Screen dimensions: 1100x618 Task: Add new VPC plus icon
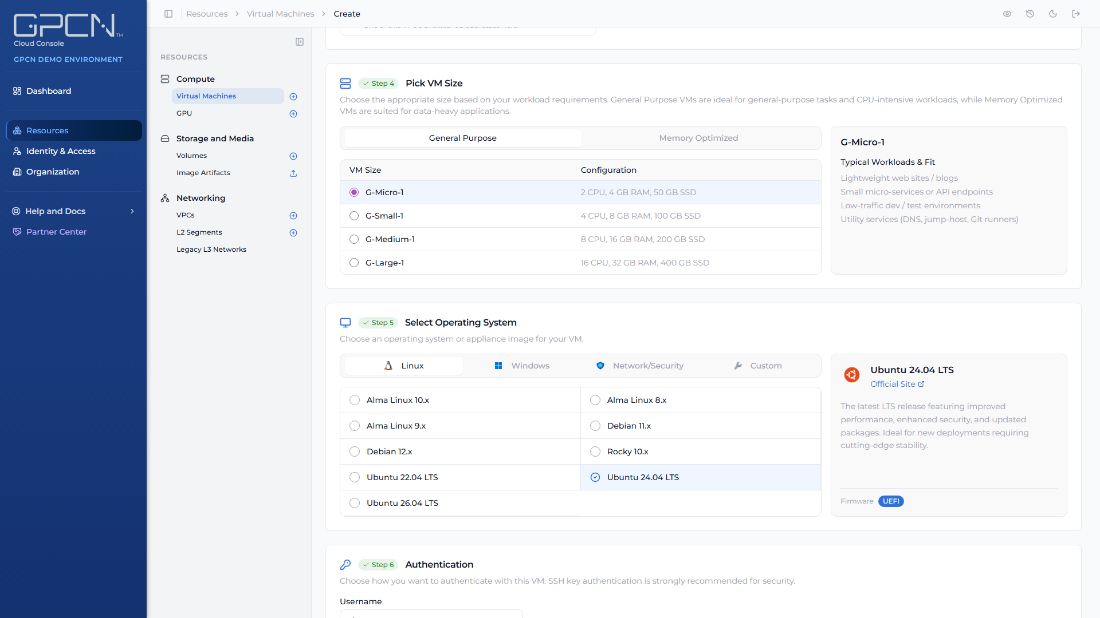click(293, 216)
